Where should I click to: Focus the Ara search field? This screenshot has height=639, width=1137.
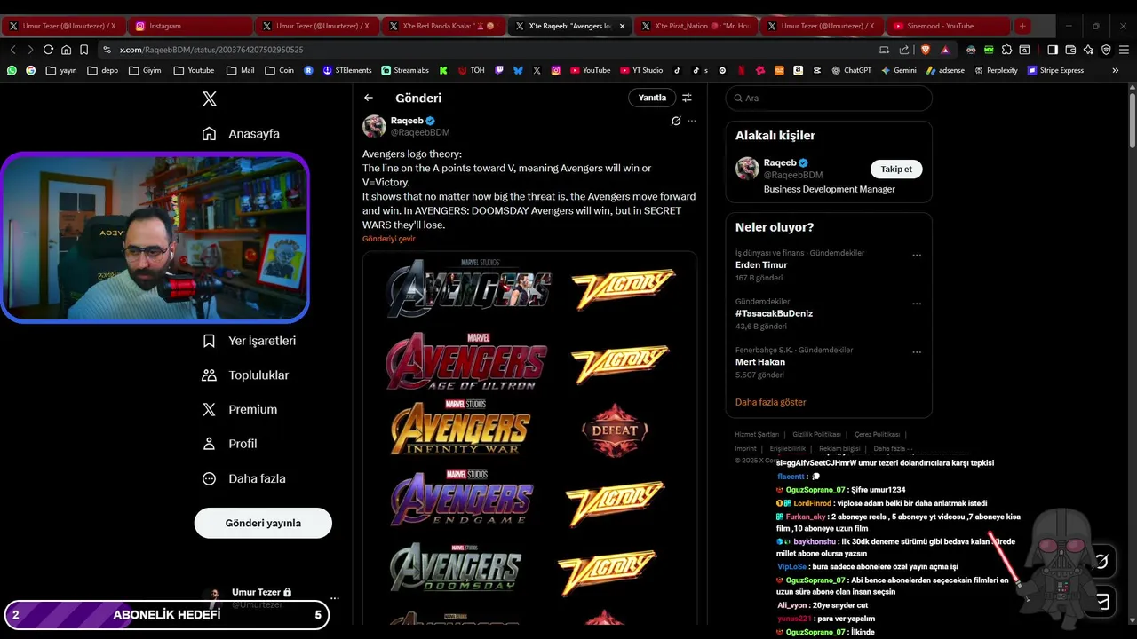click(x=829, y=98)
